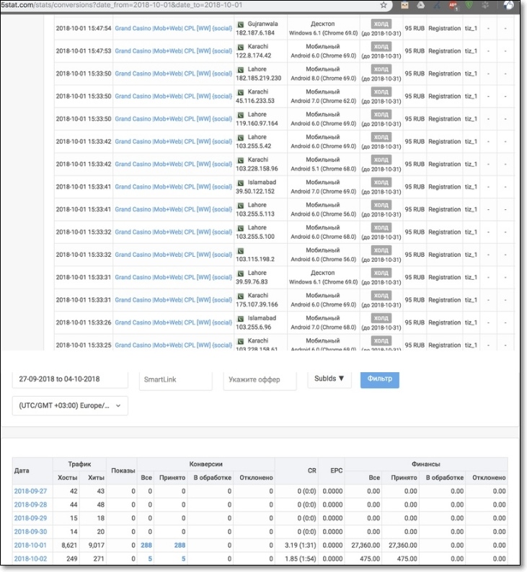Click the flag beside Lahore 103.255.5.113
527x572 pixels.
[241, 206]
